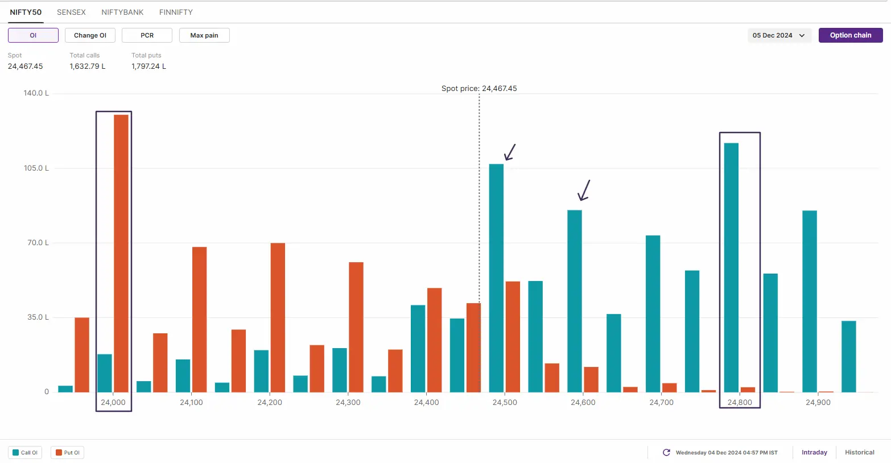Switch to Change OI view

(90, 35)
